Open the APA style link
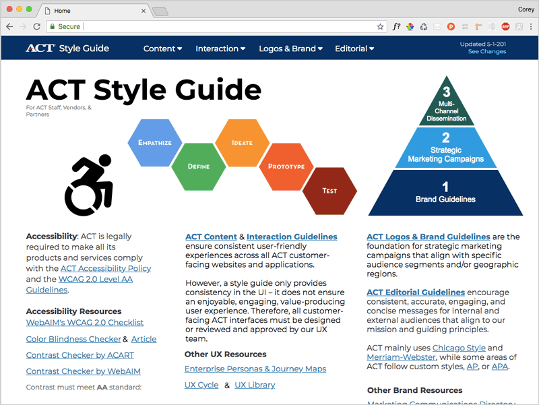The image size is (539, 405). tap(499, 367)
